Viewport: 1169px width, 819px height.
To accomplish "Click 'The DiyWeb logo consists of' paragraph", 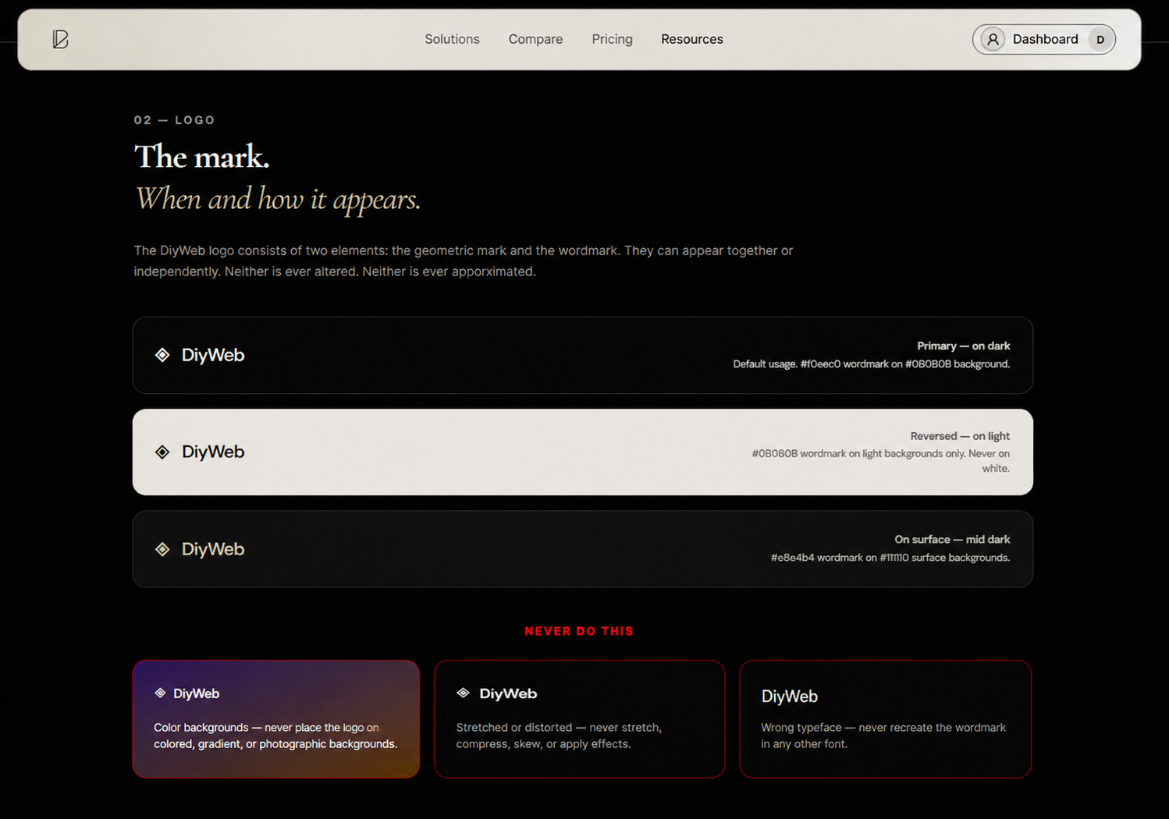I will pyautogui.click(x=464, y=261).
